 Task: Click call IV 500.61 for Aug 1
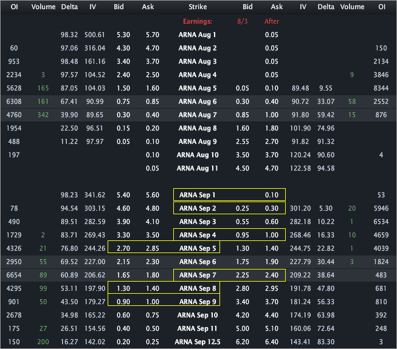click(x=95, y=35)
